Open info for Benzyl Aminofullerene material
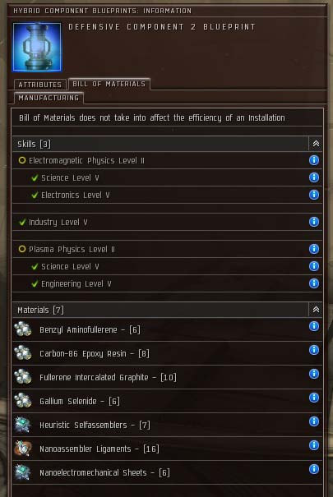333x497 pixels. (313, 326)
